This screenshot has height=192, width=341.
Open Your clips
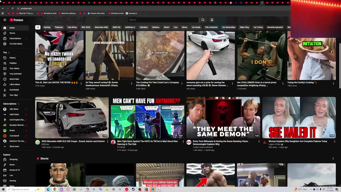[x=15, y=95]
